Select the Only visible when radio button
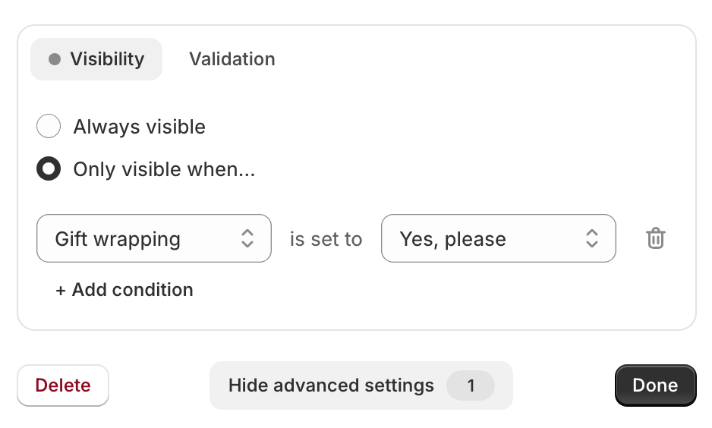Viewport: 712px width, 428px height. pyautogui.click(x=49, y=168)
